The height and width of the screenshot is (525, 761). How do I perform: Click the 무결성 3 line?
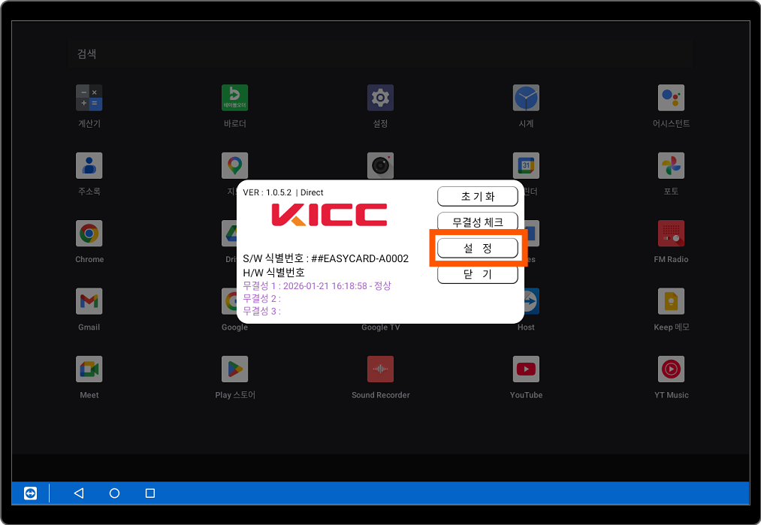pos(261,311)
